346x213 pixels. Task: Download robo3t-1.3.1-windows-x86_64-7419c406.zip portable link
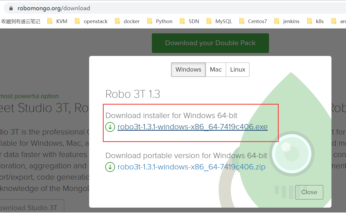click(x=191, y=167)
